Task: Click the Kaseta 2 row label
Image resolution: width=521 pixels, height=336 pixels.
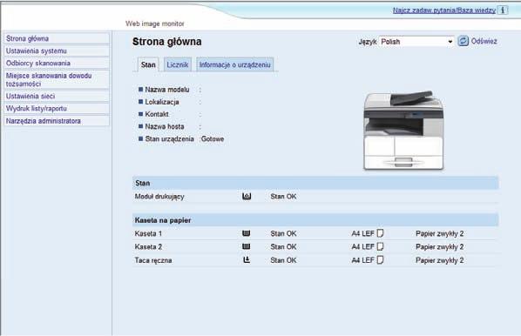Action: (148, 246)
